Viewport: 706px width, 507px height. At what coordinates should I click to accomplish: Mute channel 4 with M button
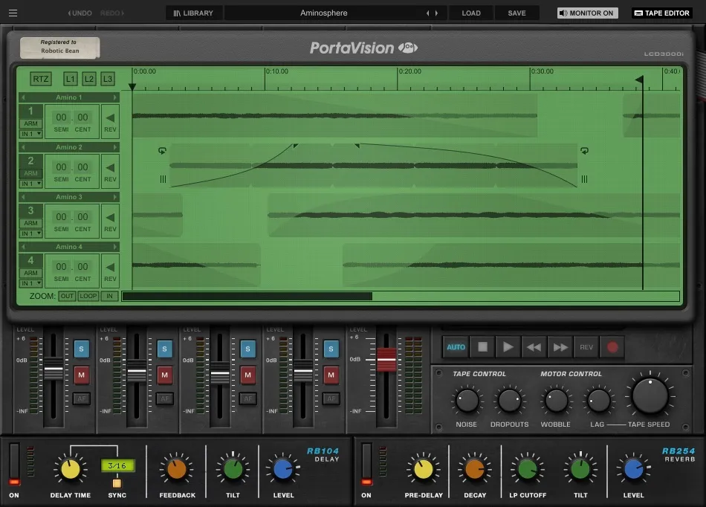coord(331,375)
